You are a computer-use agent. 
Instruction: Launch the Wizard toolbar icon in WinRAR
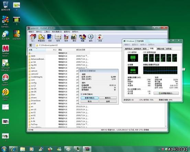(x=82, y=38)
